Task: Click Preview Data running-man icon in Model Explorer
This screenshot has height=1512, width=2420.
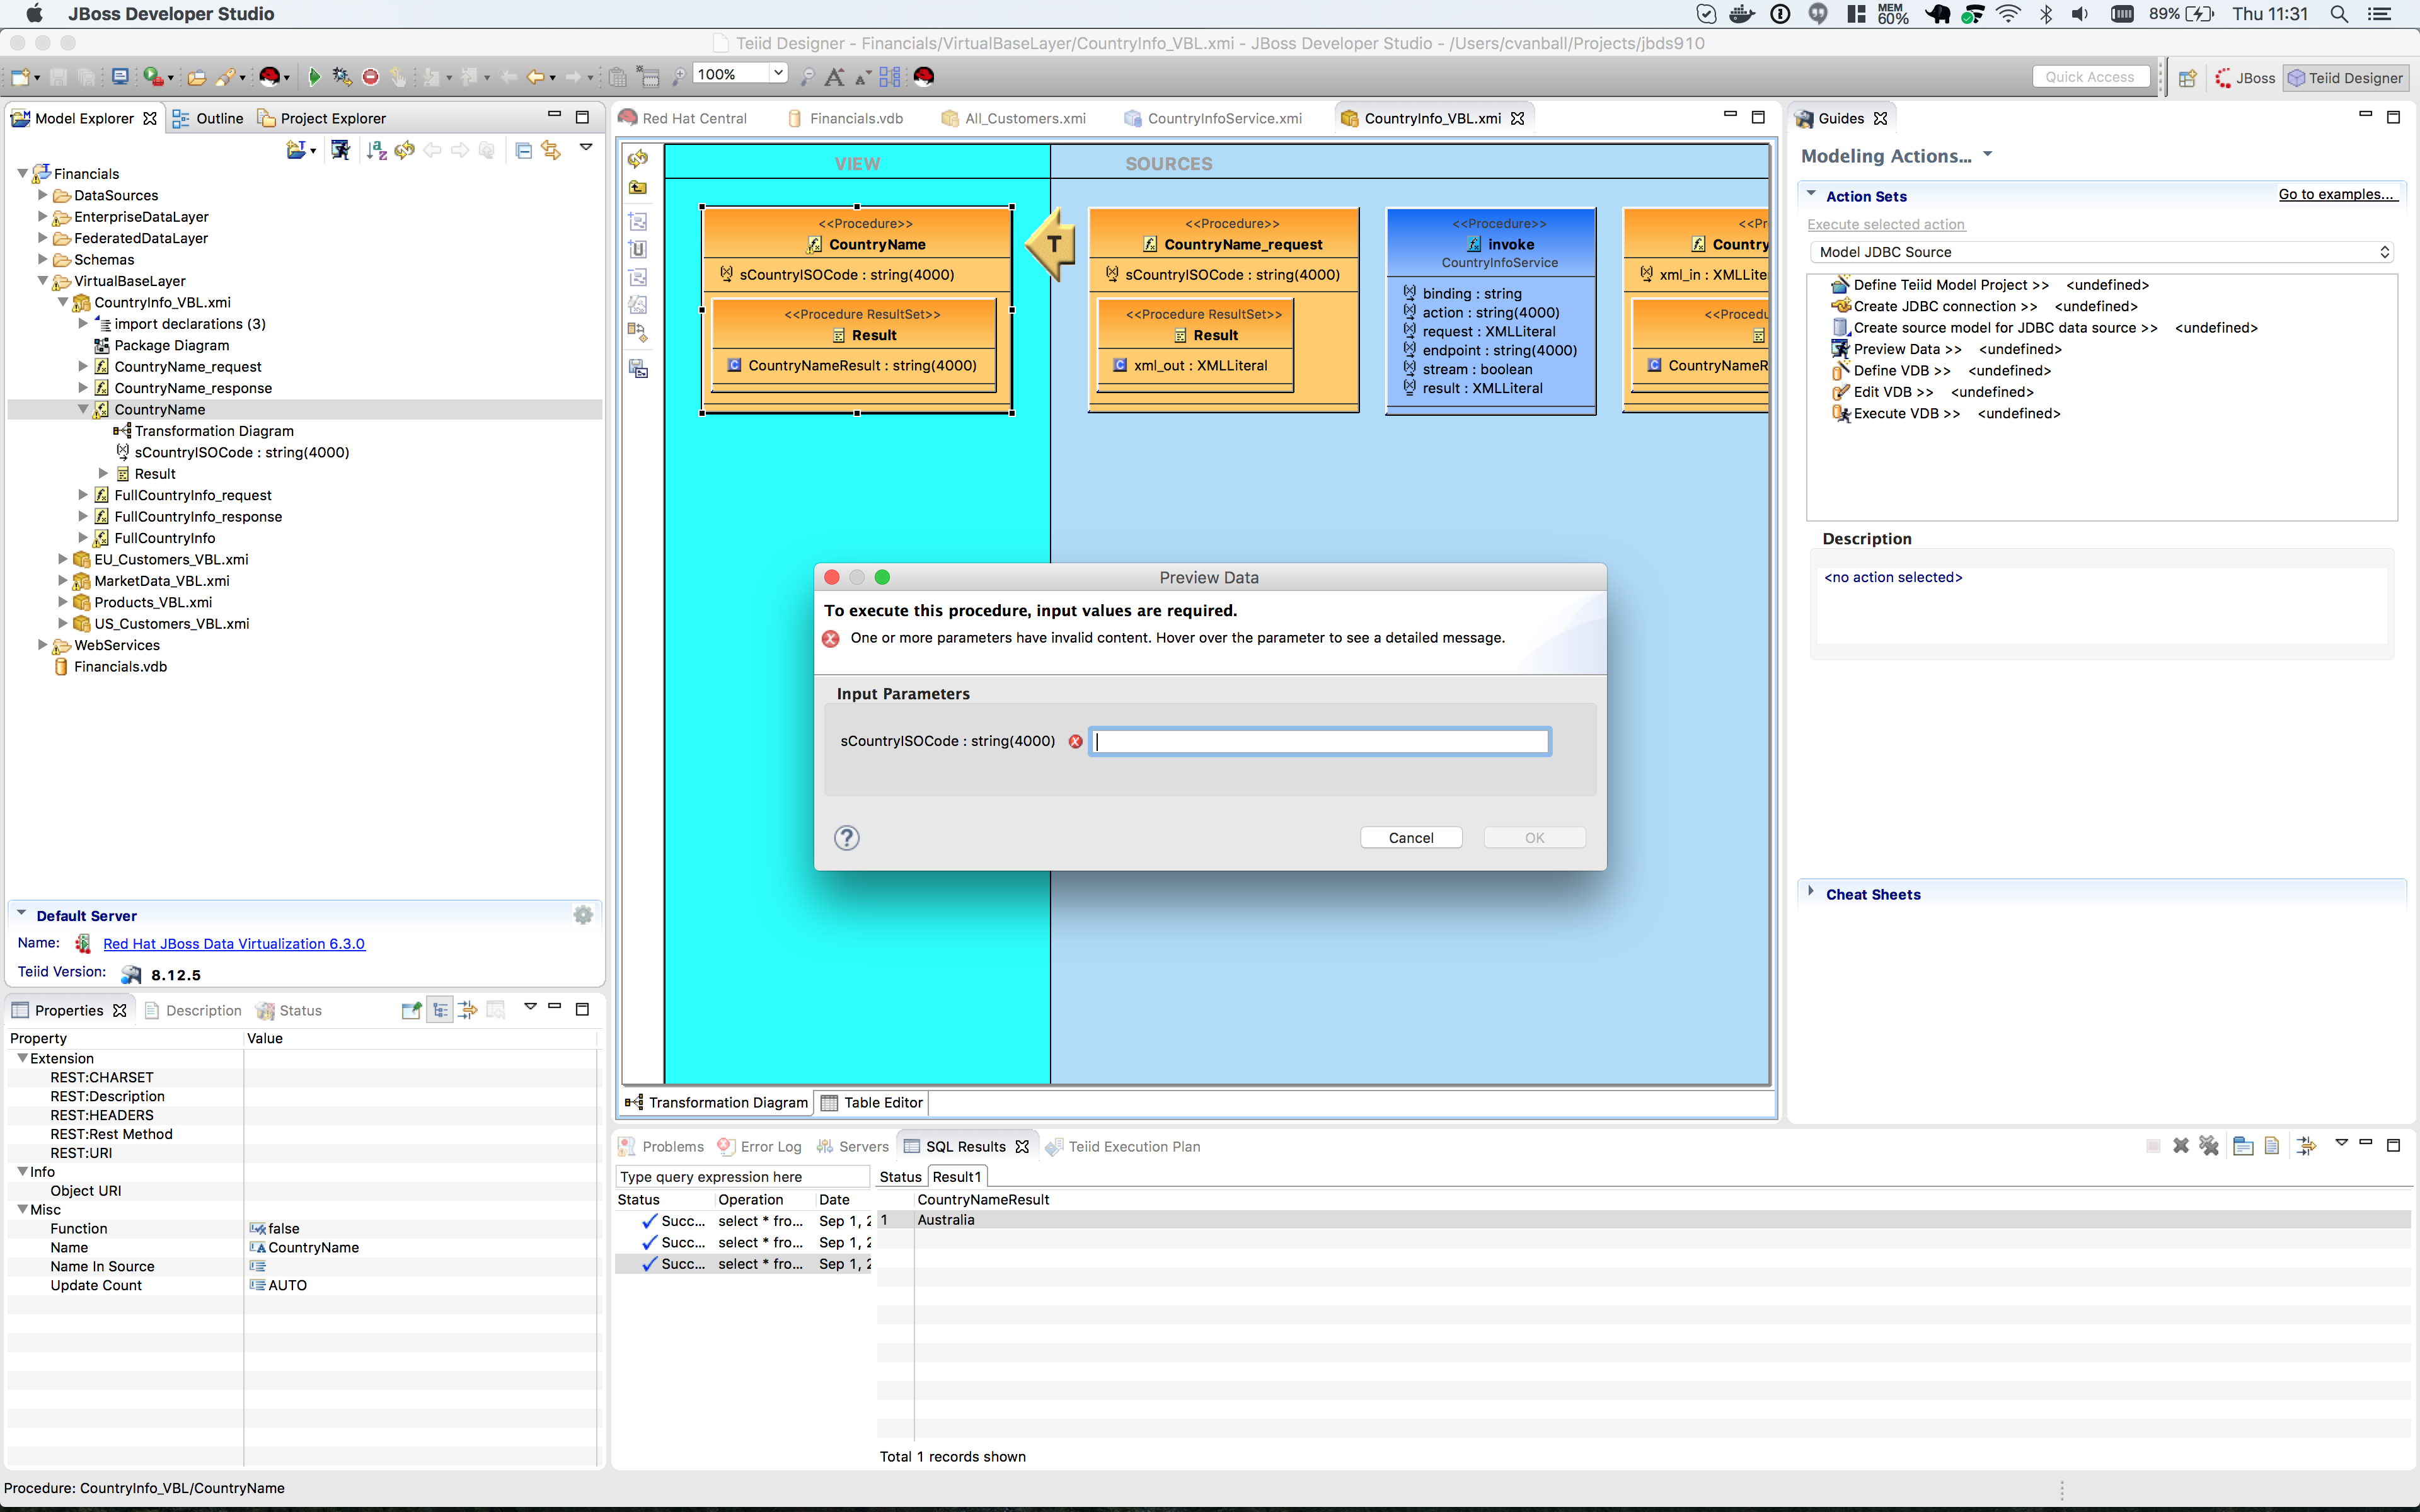Action: coord(340,150)
